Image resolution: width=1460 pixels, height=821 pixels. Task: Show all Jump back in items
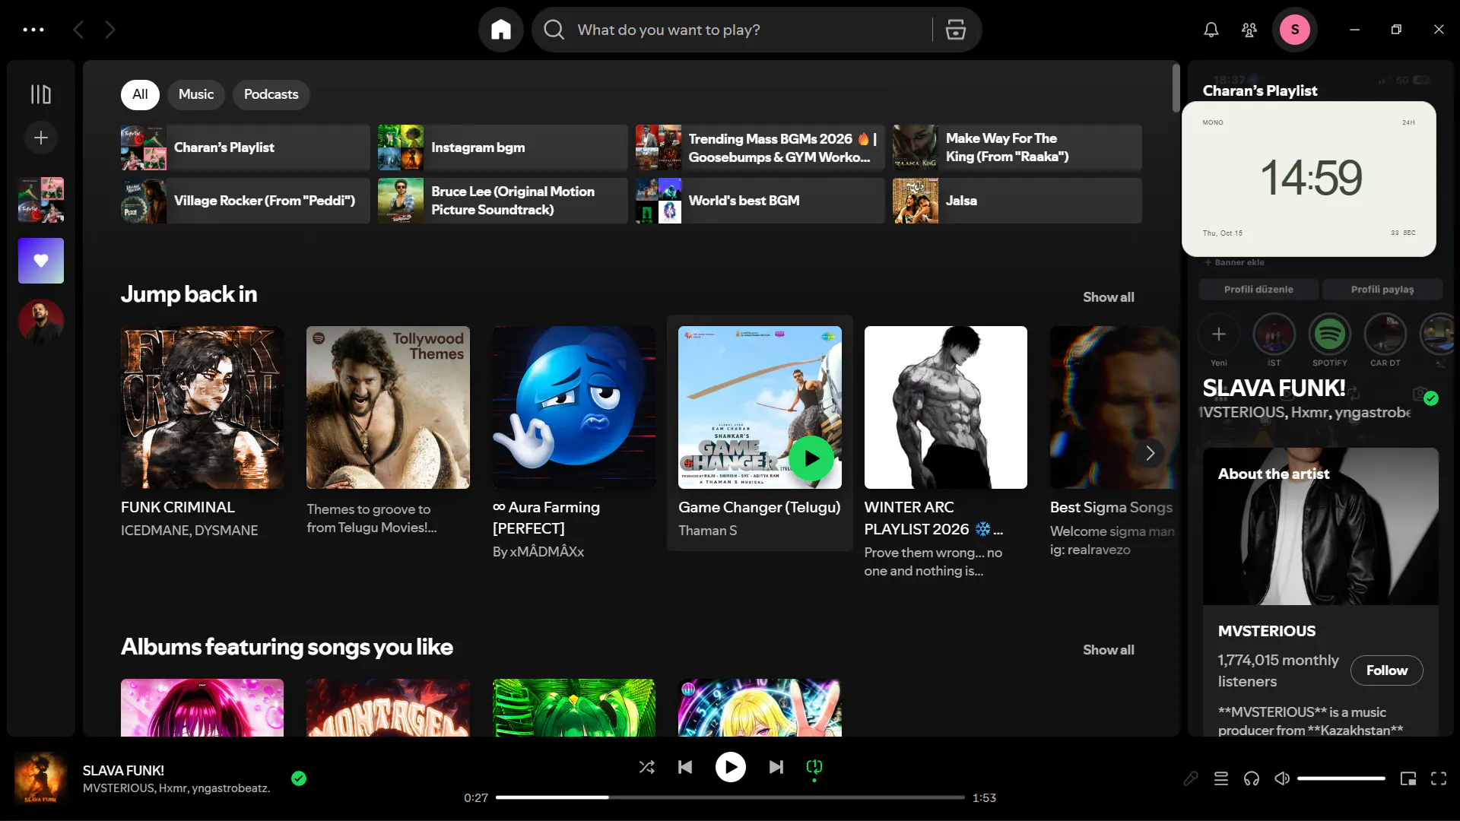pyautogui.click(x=1108, y=297)
